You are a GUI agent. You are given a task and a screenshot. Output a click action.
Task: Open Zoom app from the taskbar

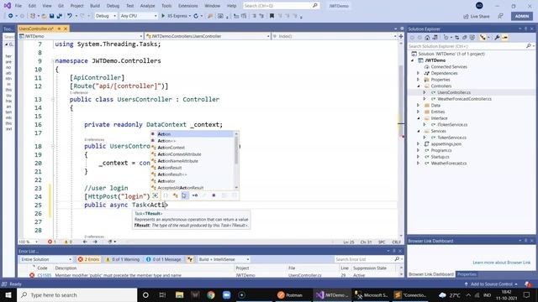(226, 295)
